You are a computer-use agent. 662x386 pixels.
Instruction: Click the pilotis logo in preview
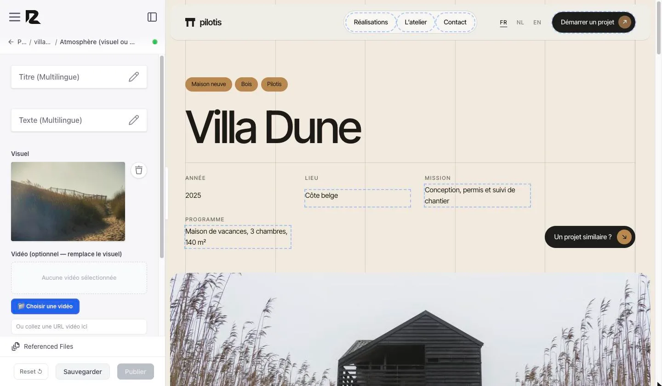pyautogui.click(x=203, y=22)
